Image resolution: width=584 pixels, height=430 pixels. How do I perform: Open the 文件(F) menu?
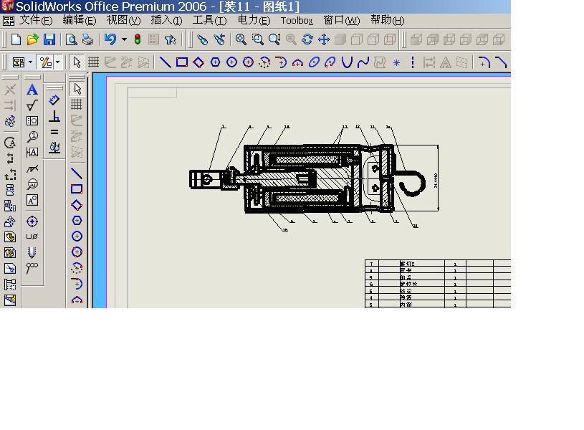[x=35, y=21]
